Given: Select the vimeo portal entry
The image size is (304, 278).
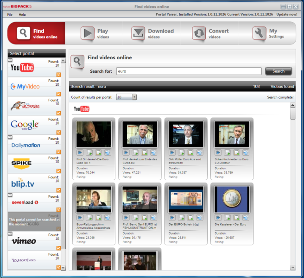Looking at the screenshot, I should 34,241.
